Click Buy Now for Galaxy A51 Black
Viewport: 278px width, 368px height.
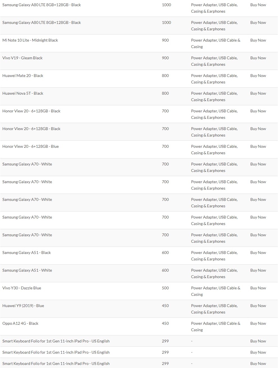coord(258,253)
